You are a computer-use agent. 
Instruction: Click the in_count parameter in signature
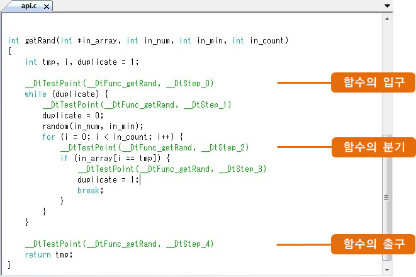[x=267, y=40]
